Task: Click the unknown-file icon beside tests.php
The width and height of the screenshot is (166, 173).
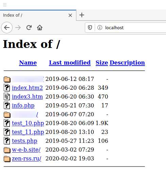Action: [7, 141]
